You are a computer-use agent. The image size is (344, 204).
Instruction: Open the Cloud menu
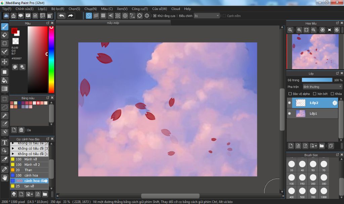pyautogui.click(x=175, y=9)
